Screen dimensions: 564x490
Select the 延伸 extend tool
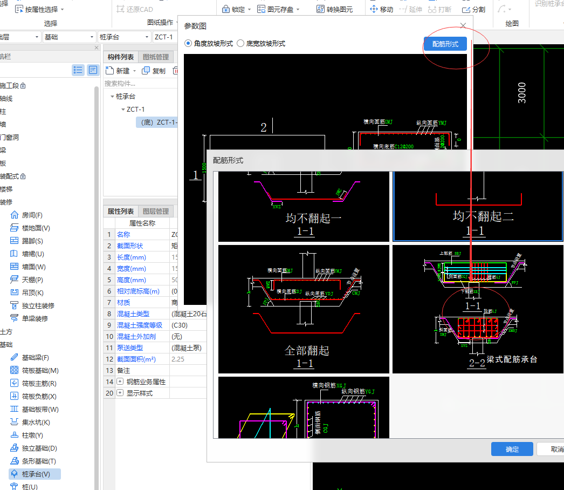click(x=410, y=9)
